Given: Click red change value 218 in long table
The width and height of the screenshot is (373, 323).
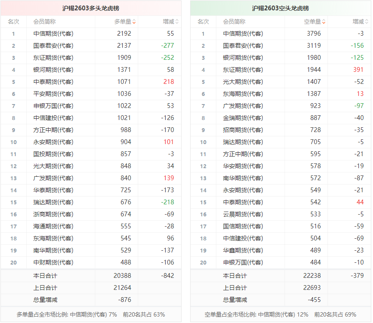Looking at the screenshot, I should click(169, 82).
